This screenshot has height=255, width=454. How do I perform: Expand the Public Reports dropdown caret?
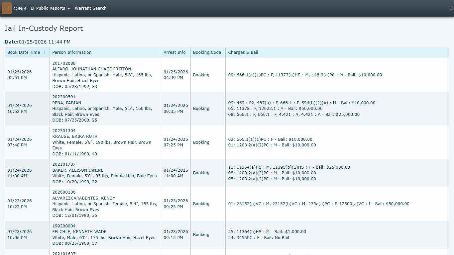point(69,9)
